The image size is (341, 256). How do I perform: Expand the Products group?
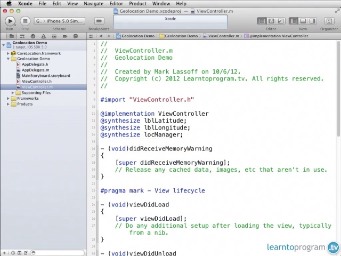point(8,104)
